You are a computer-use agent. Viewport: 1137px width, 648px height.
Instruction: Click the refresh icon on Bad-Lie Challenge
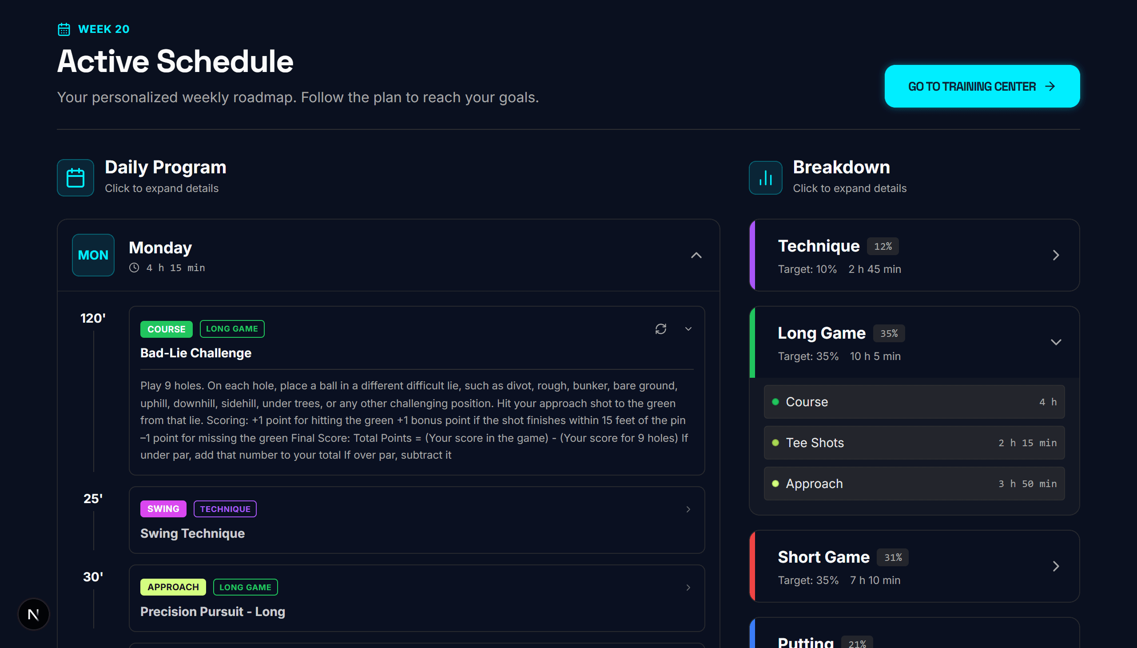(660, 328)
